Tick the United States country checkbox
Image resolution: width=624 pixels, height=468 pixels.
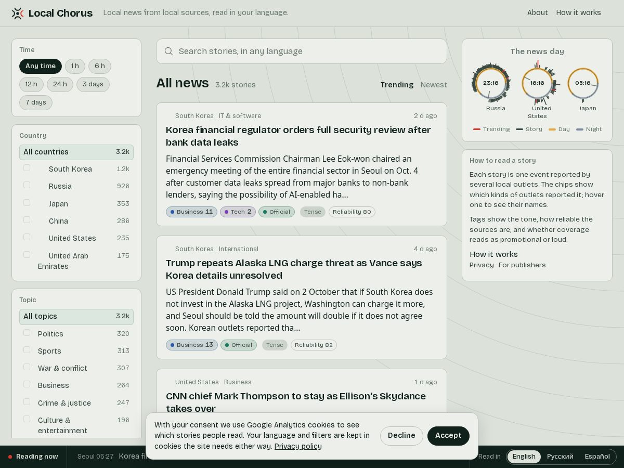[x=27, y=237]
